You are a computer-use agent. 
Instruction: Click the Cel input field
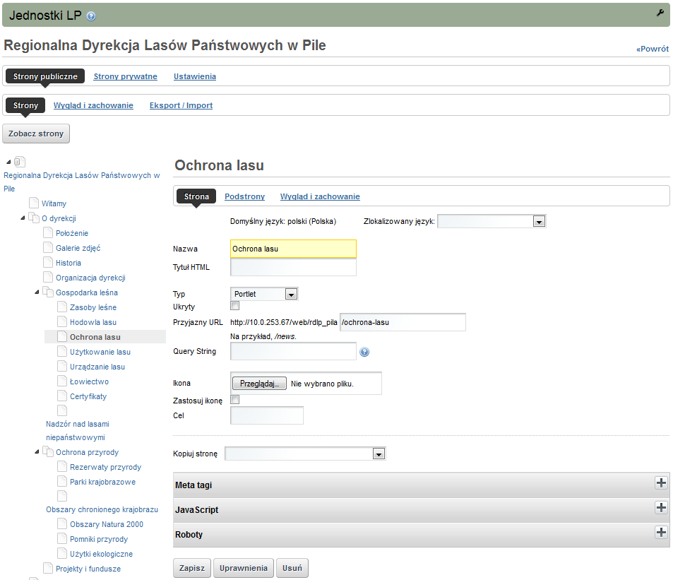click(x=267, y=415)
